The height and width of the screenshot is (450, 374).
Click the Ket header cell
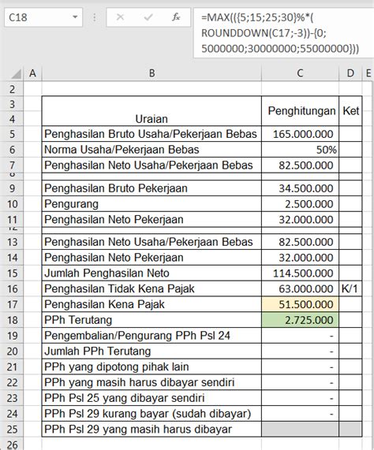pyautogui.click(x=350, y=111)
